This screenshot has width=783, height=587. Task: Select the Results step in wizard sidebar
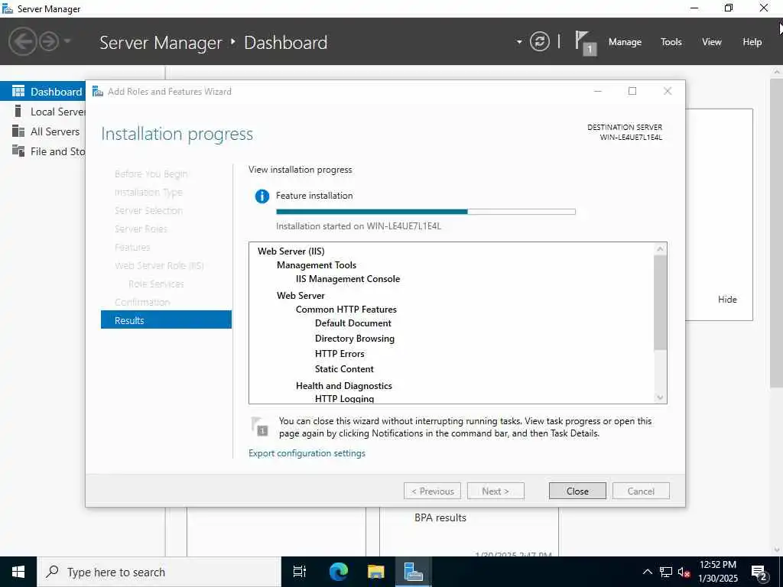pyautogui.click(x=166, y=320)
